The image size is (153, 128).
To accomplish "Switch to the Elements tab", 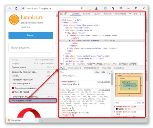I will click(76, 14).
